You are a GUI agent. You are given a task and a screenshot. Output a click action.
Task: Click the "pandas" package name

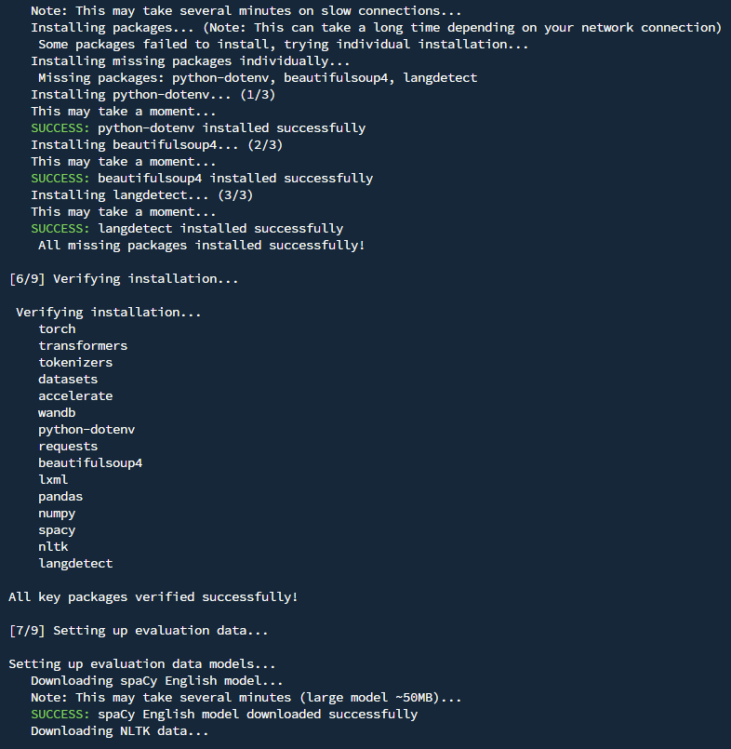click(x=60, y=497)
